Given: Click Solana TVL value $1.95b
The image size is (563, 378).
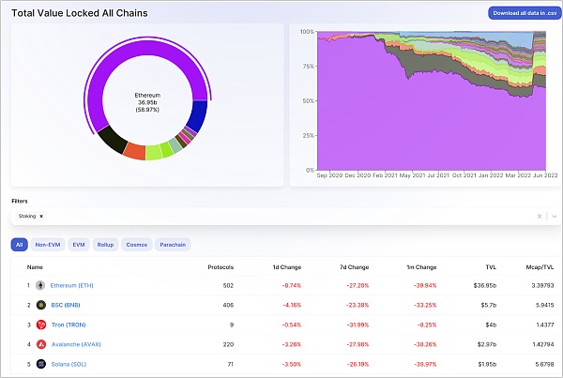Looking at the screenshot, I should (487, 364).
